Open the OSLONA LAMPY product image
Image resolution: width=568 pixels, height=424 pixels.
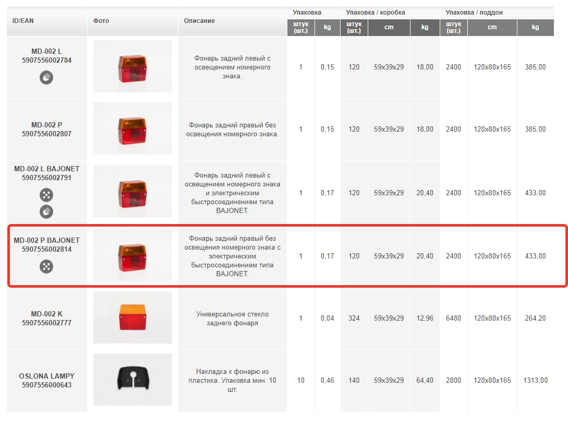(132, 380)
